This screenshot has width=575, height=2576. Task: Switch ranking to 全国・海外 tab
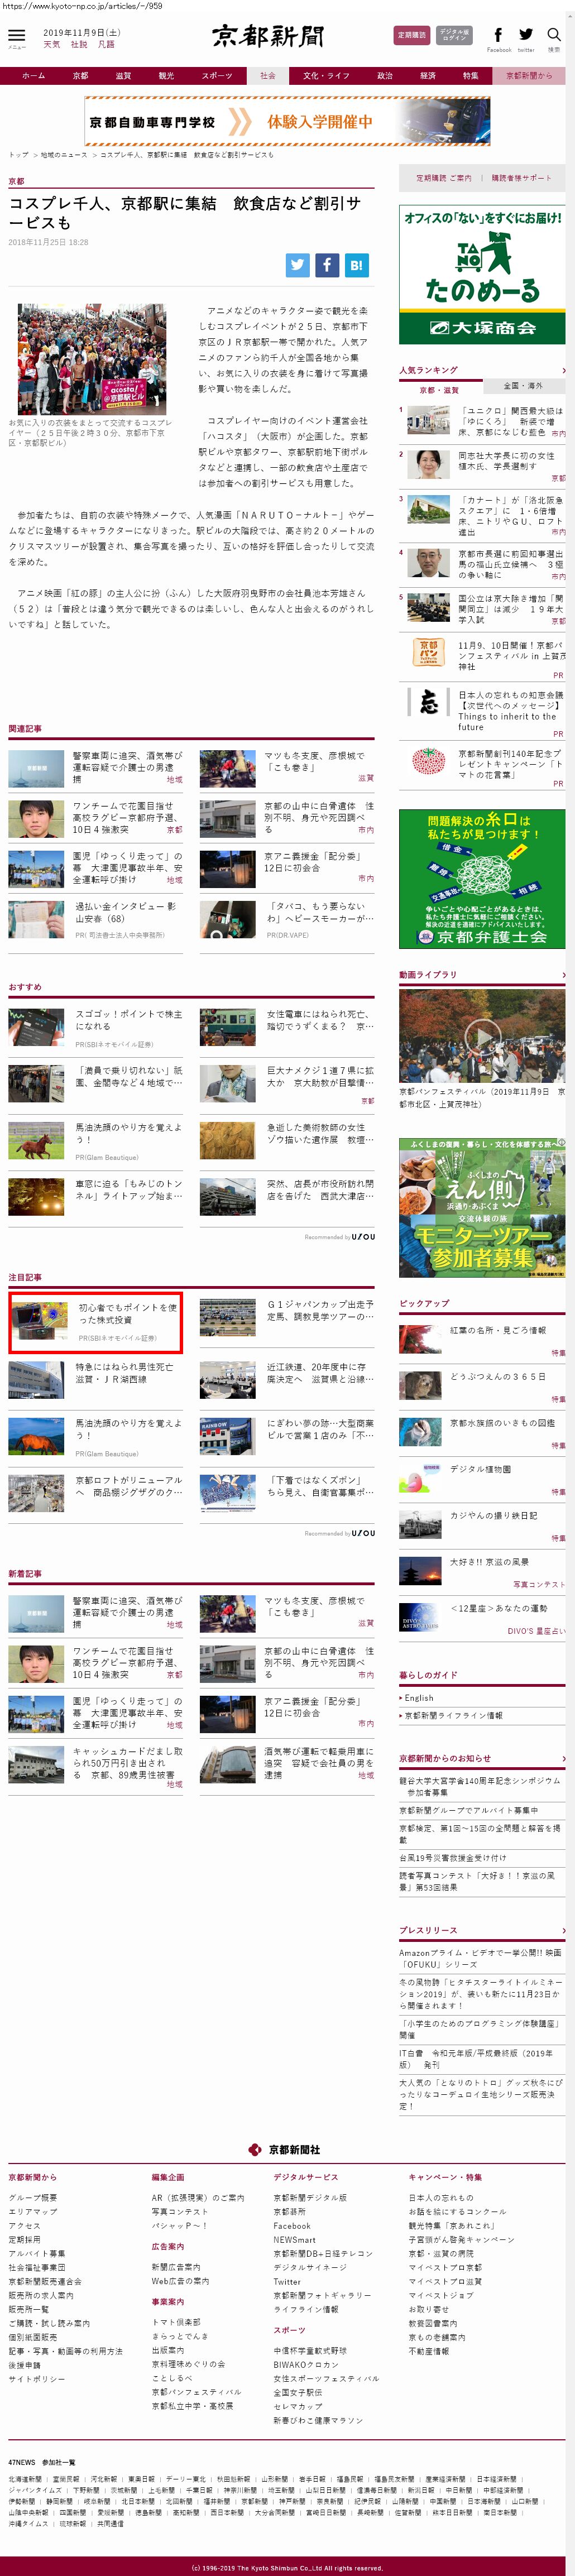[523, 385]
